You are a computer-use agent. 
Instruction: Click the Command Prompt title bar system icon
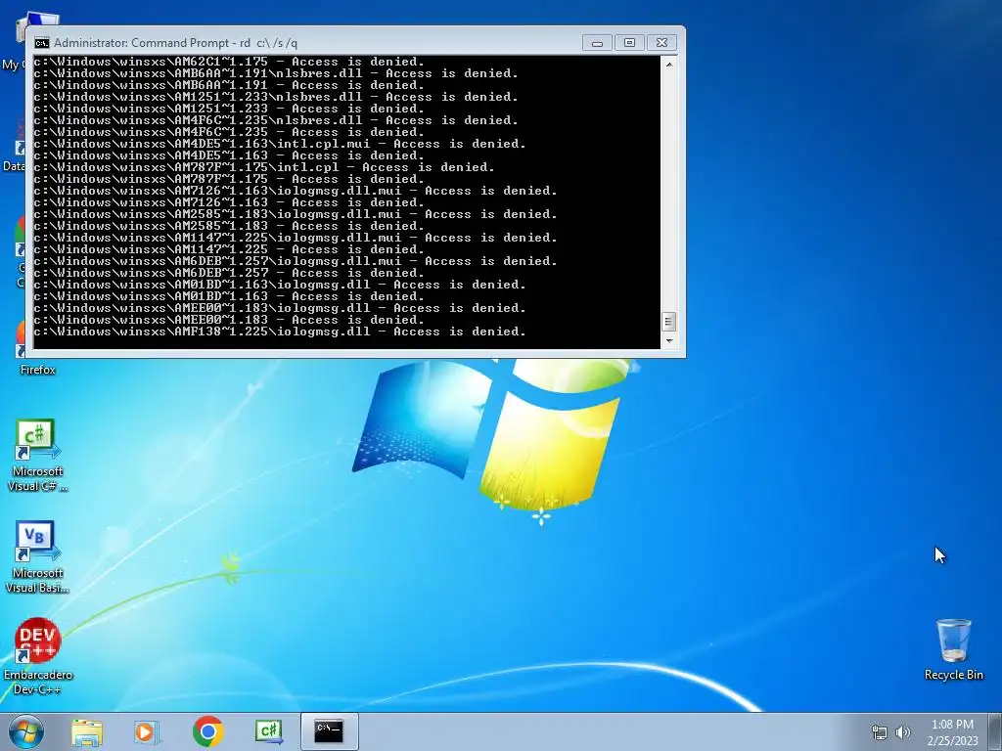click(x=41, y=43)
